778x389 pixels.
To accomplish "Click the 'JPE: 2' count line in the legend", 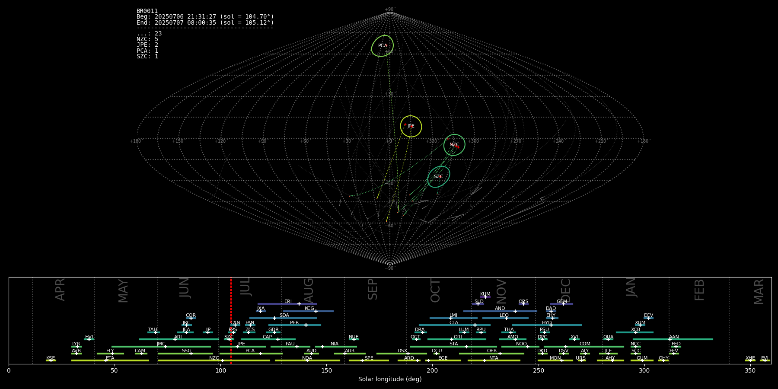I will tap(147, 45).
